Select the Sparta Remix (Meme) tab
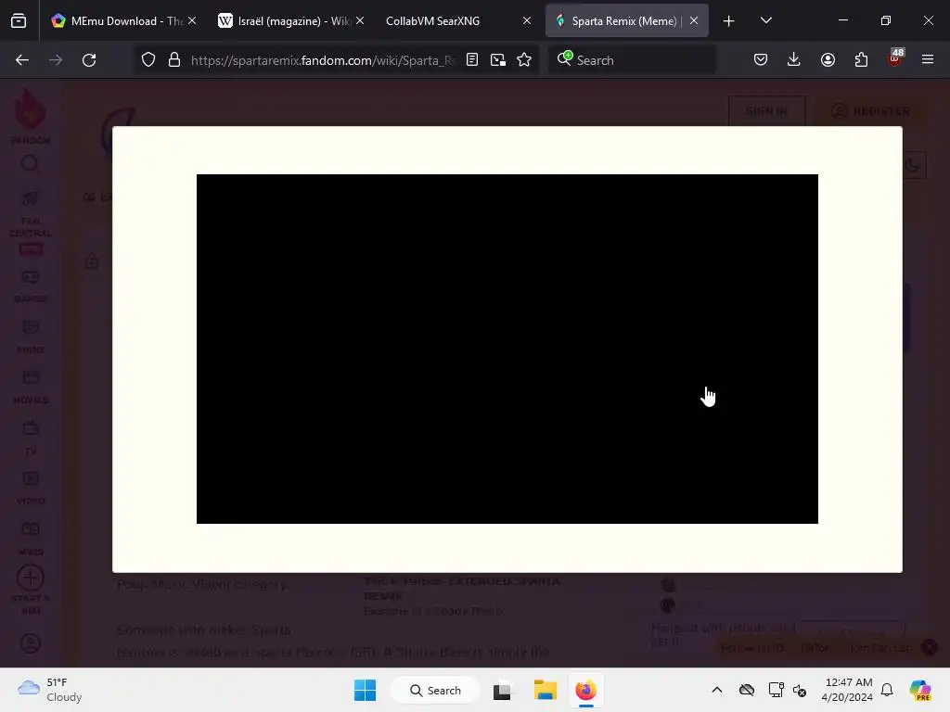Screen dimensions: 950x712 [x=626, y=20]
